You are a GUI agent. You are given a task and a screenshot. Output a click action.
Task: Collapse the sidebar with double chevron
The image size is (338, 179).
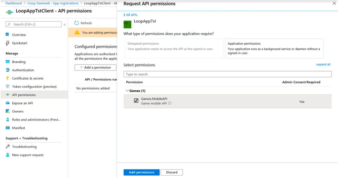point(64,25)
